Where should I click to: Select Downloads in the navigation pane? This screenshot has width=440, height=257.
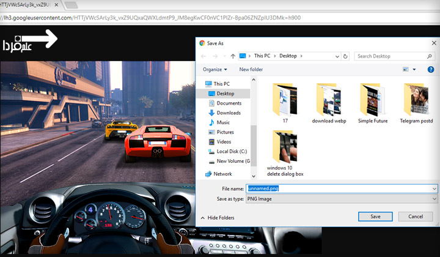click(x=229, y=113)
